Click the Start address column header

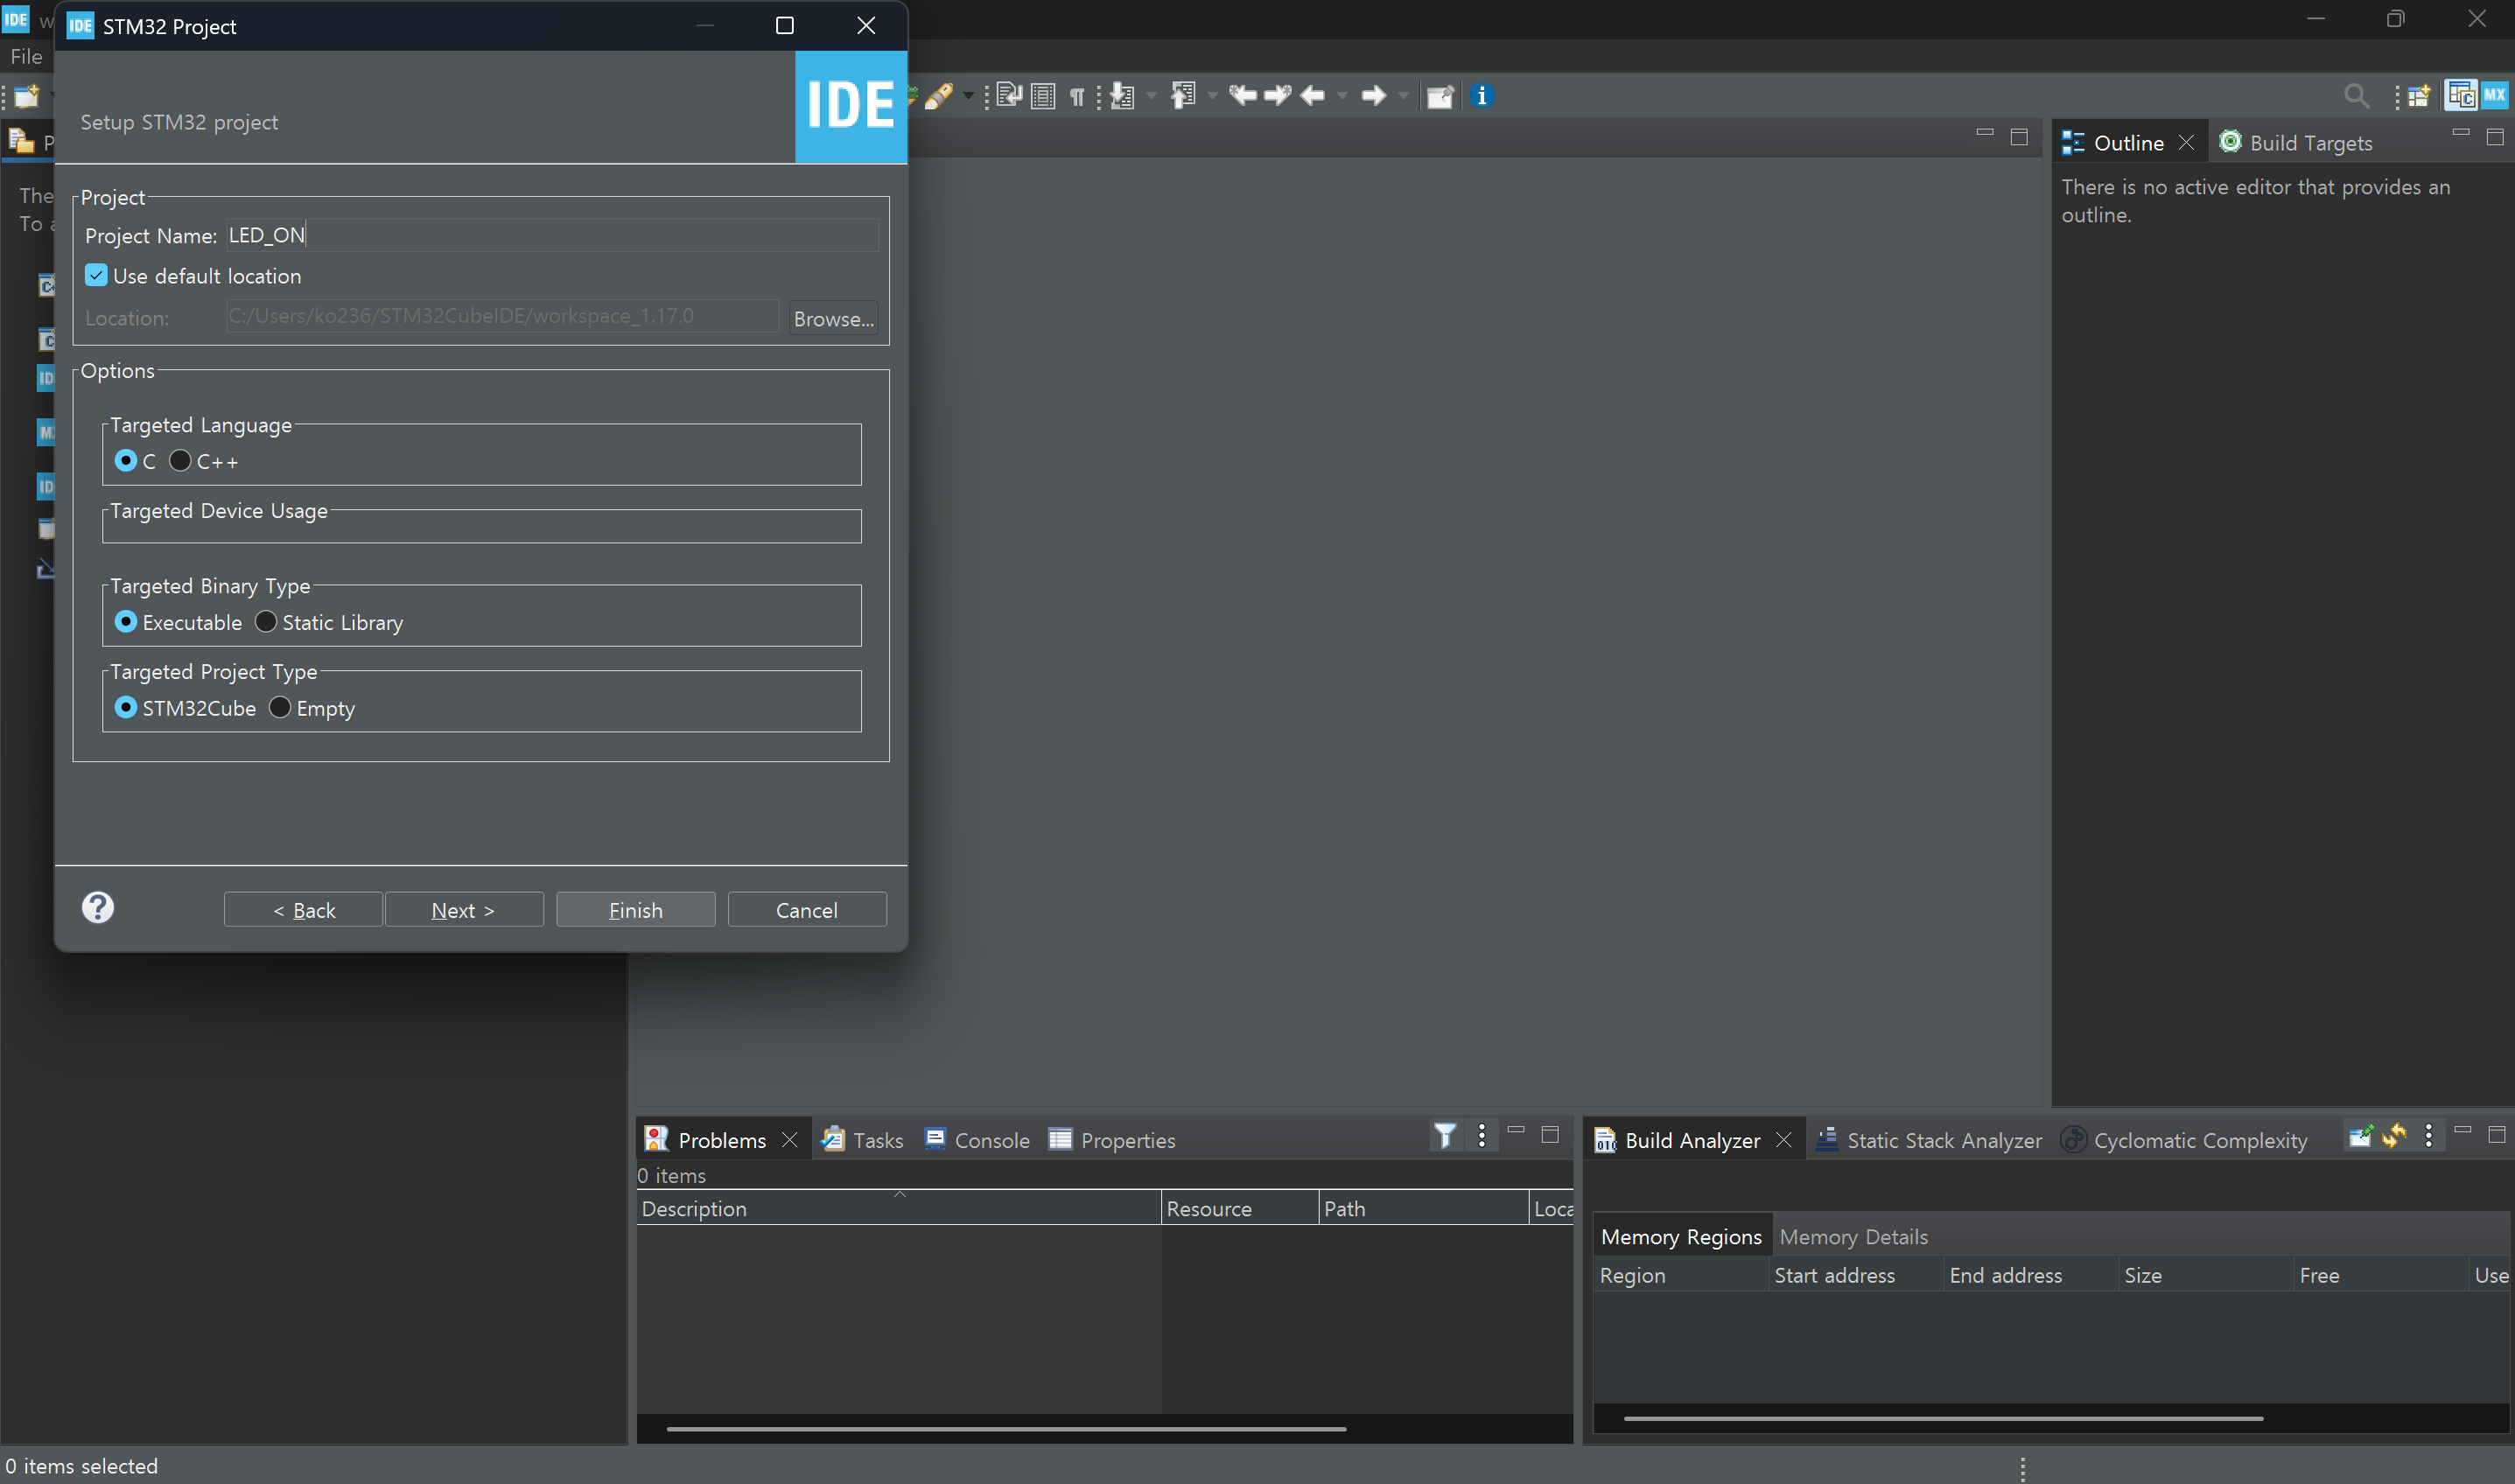tap(1856, 1276)
